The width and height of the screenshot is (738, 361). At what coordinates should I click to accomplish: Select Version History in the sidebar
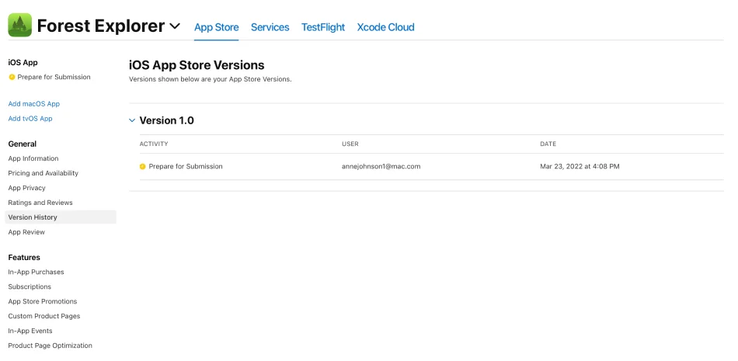(61, 217)
